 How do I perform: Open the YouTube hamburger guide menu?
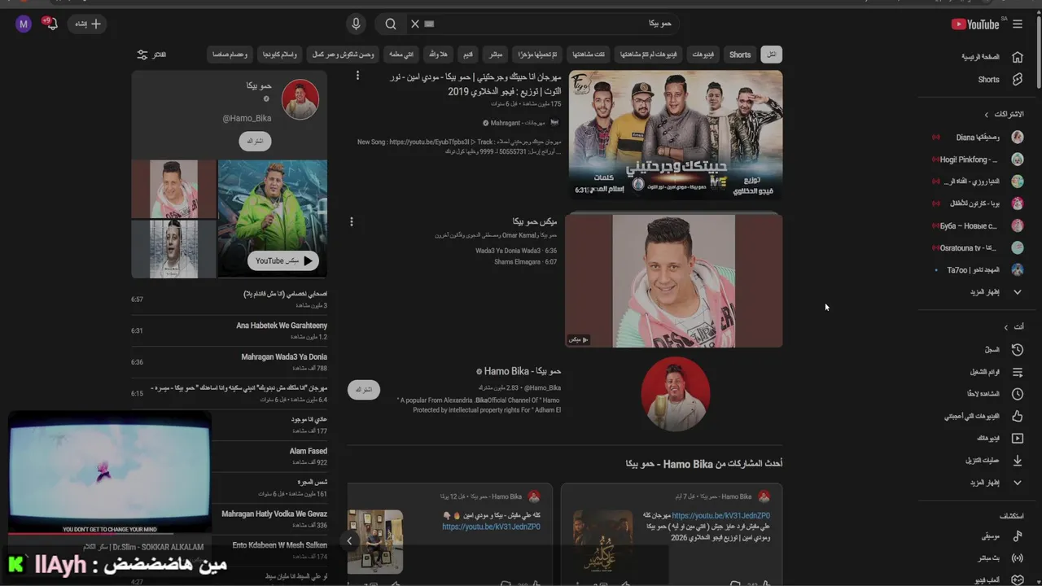(x=1018, y=24)
